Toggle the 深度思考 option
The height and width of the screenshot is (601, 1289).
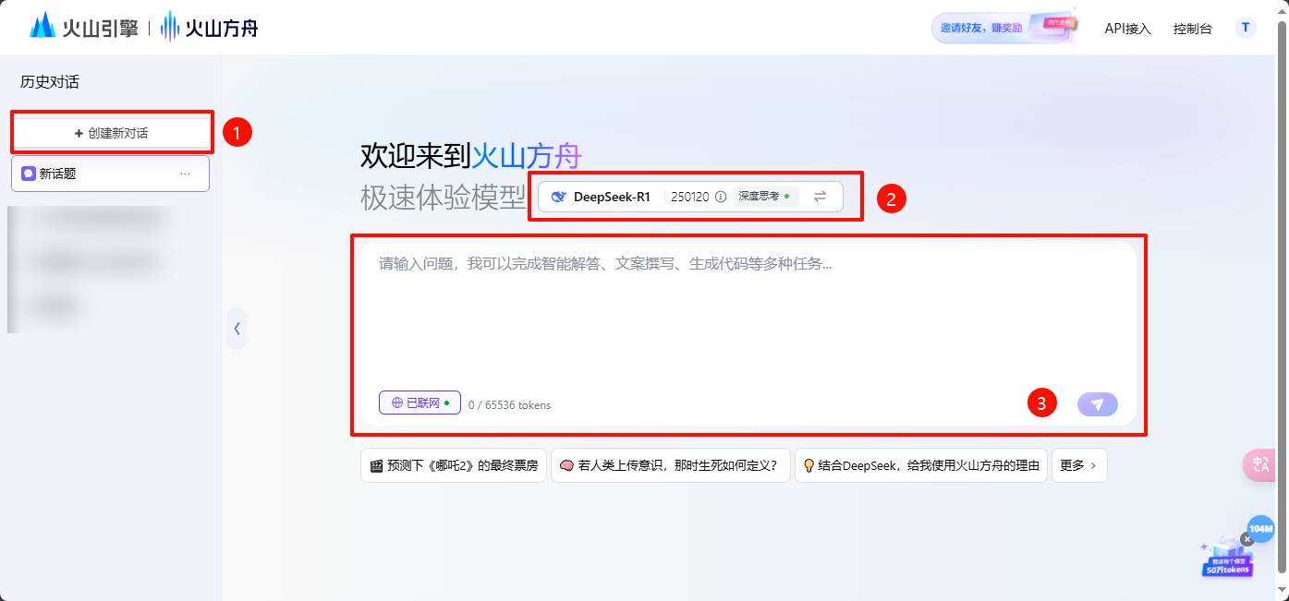765,197
